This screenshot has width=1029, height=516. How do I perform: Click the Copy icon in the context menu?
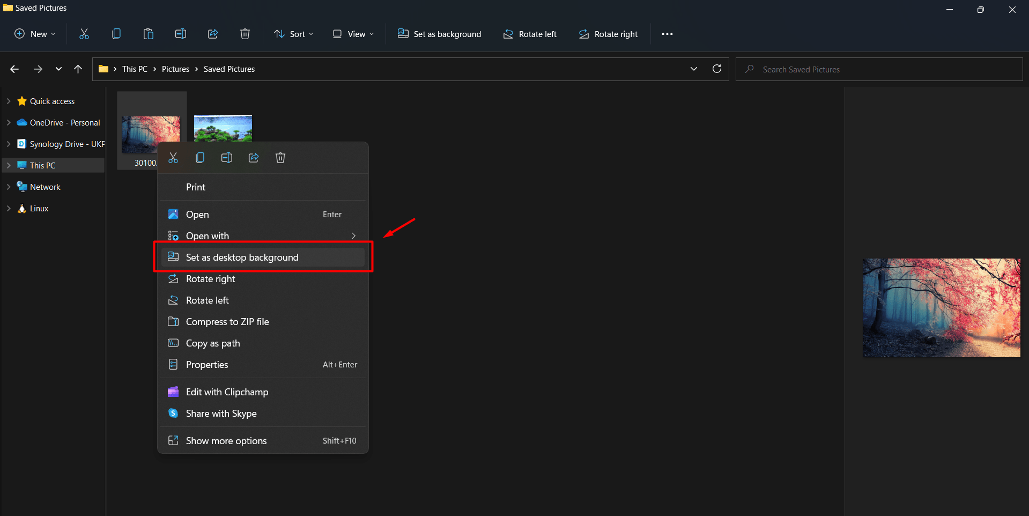pyautogui.click(x=200, y=158)
